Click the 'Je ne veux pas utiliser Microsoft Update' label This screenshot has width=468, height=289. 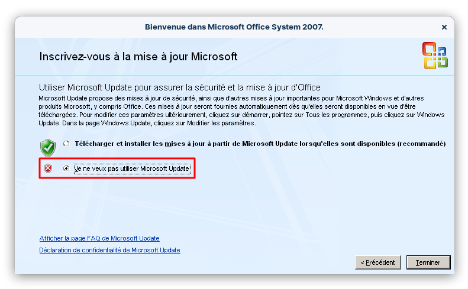[132, 168]
